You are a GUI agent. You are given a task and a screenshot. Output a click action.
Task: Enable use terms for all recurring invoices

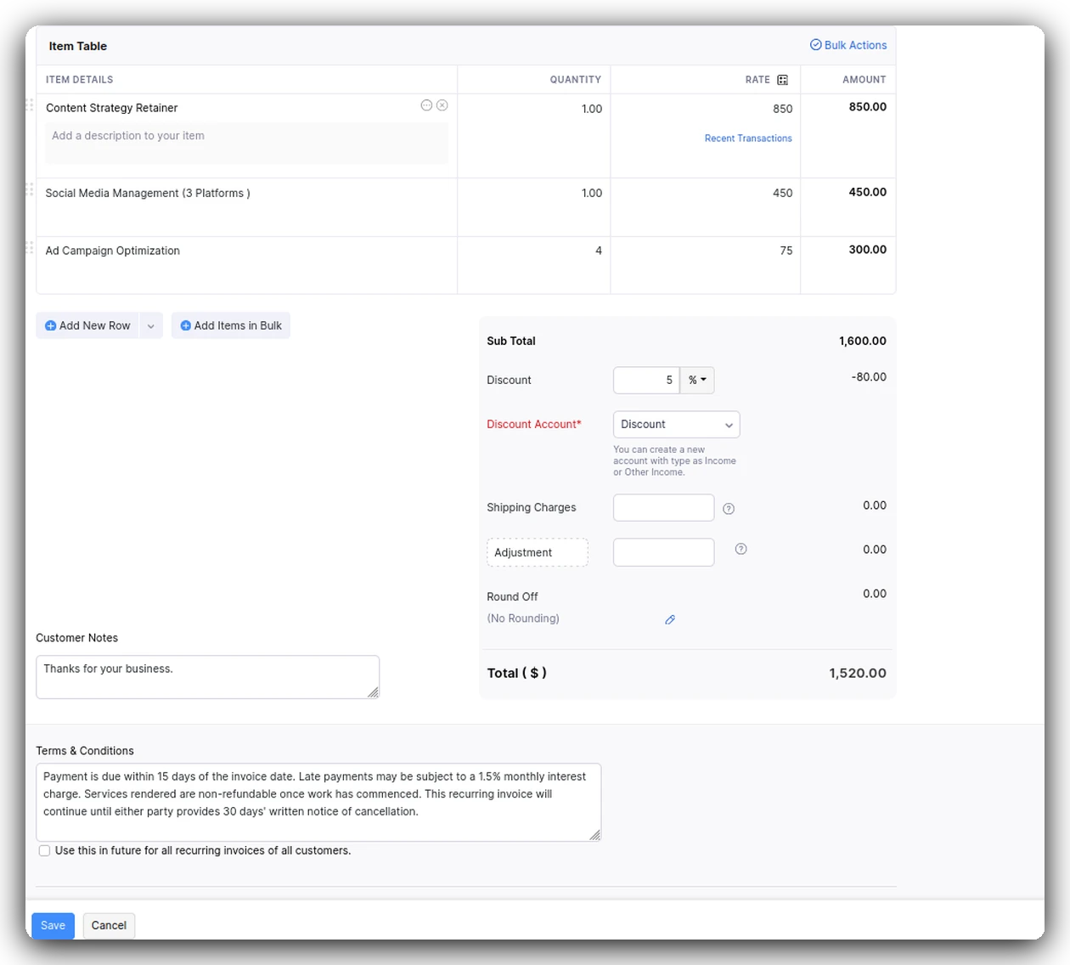(x=44, y=850)
